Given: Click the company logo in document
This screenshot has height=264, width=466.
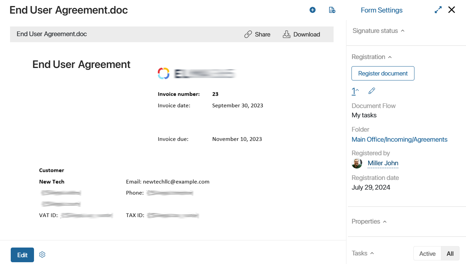Looking at the screenshot, I should 163,73.
